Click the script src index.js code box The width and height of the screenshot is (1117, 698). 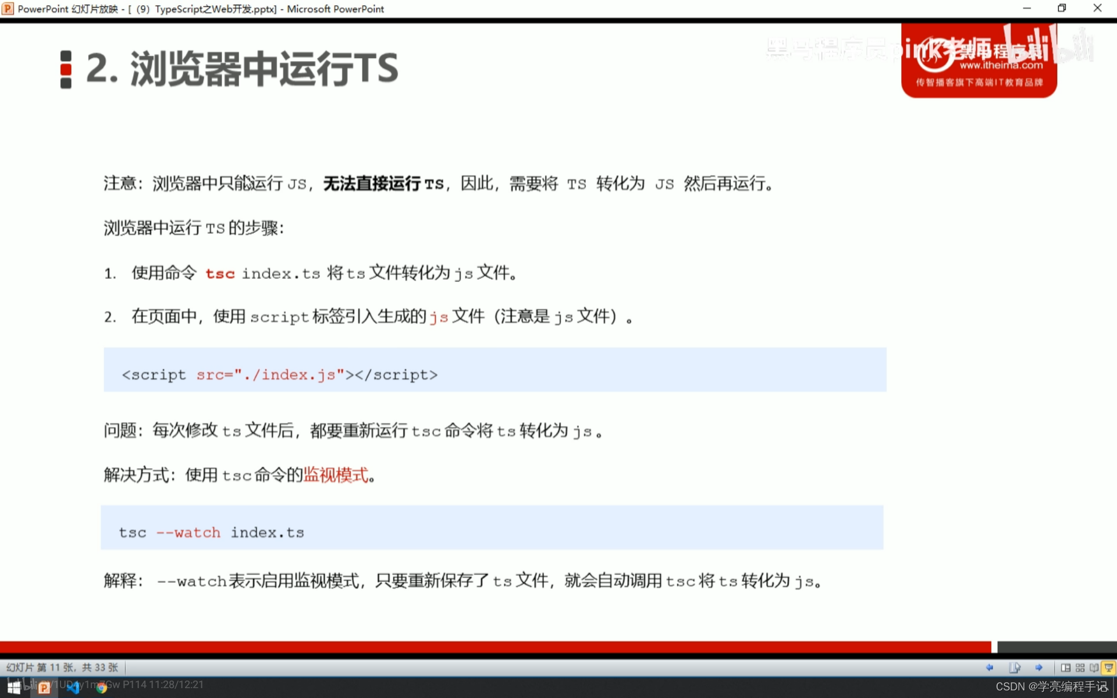[x=495, y=370]
